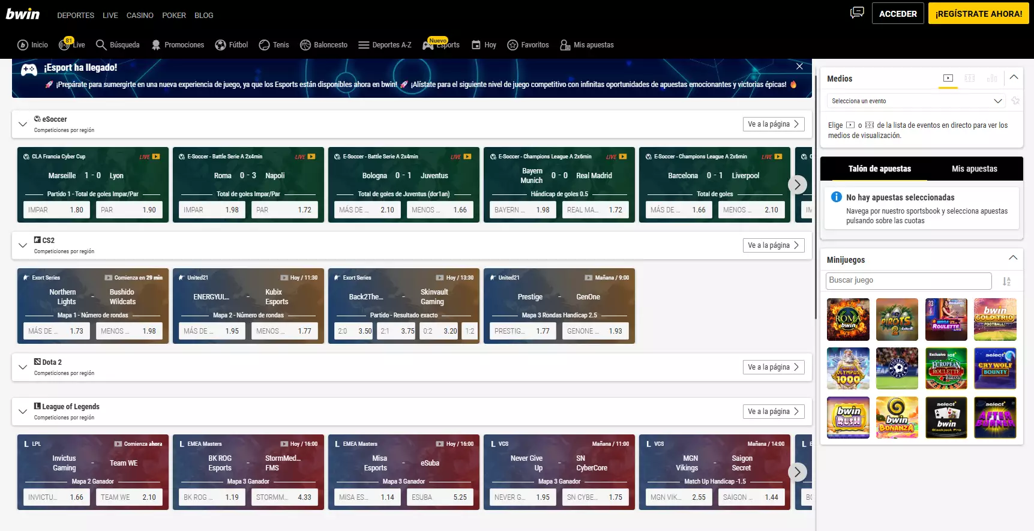The height and width of the screenshot is (531, 1034).
Task: Click the ACCEDER login button
Action: point(898,13)
